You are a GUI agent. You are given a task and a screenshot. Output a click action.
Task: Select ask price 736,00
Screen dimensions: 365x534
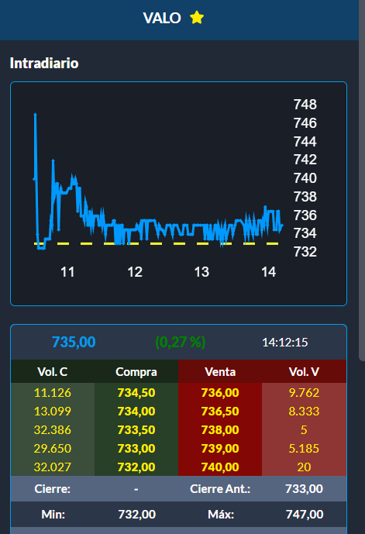(x=220, y=393)
